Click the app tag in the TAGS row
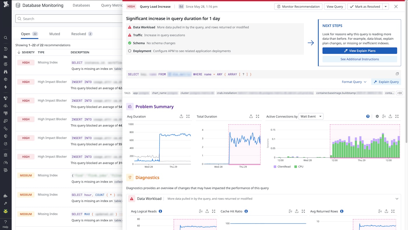This screenshot has height=230, width=408. [x=141, y=93]
